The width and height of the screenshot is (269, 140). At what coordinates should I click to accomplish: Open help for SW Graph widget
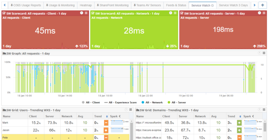[x=260, y=53]
